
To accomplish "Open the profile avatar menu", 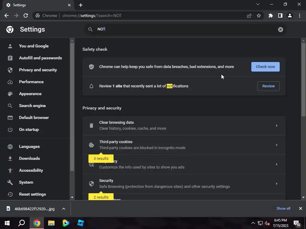I will (x=290, y=16).
